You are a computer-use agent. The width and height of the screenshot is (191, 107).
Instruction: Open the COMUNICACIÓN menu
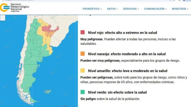click(x=155, y=9)
